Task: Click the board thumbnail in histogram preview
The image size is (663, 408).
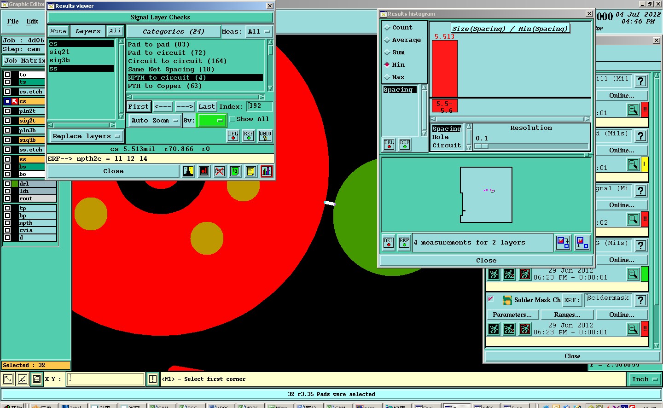Action: 486,195
